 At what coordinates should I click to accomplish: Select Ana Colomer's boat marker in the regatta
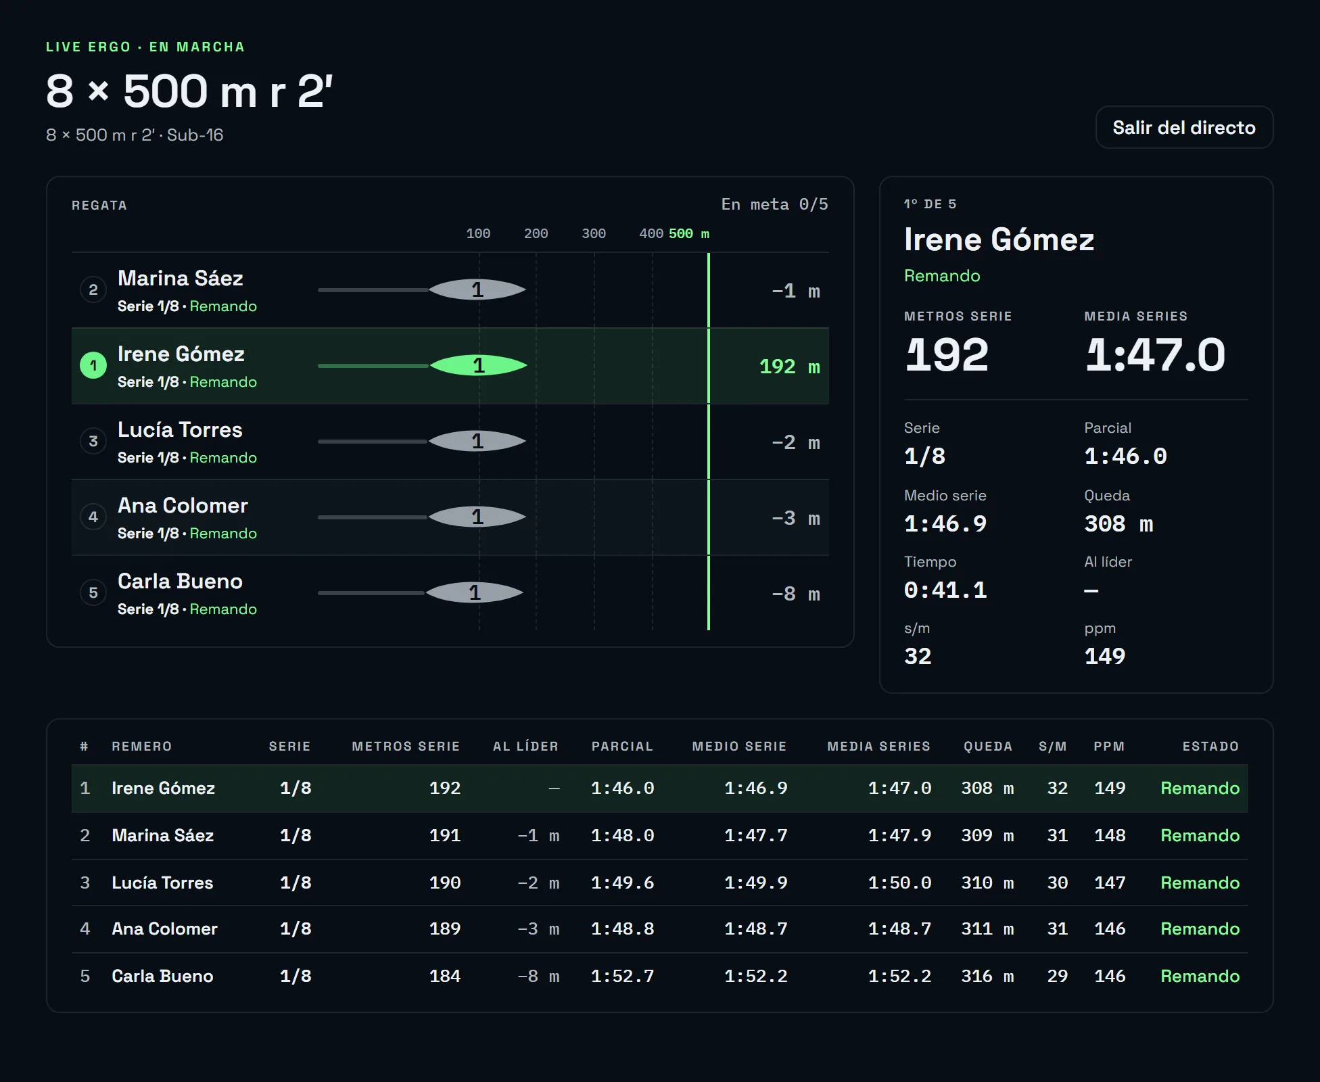[477, 517]
